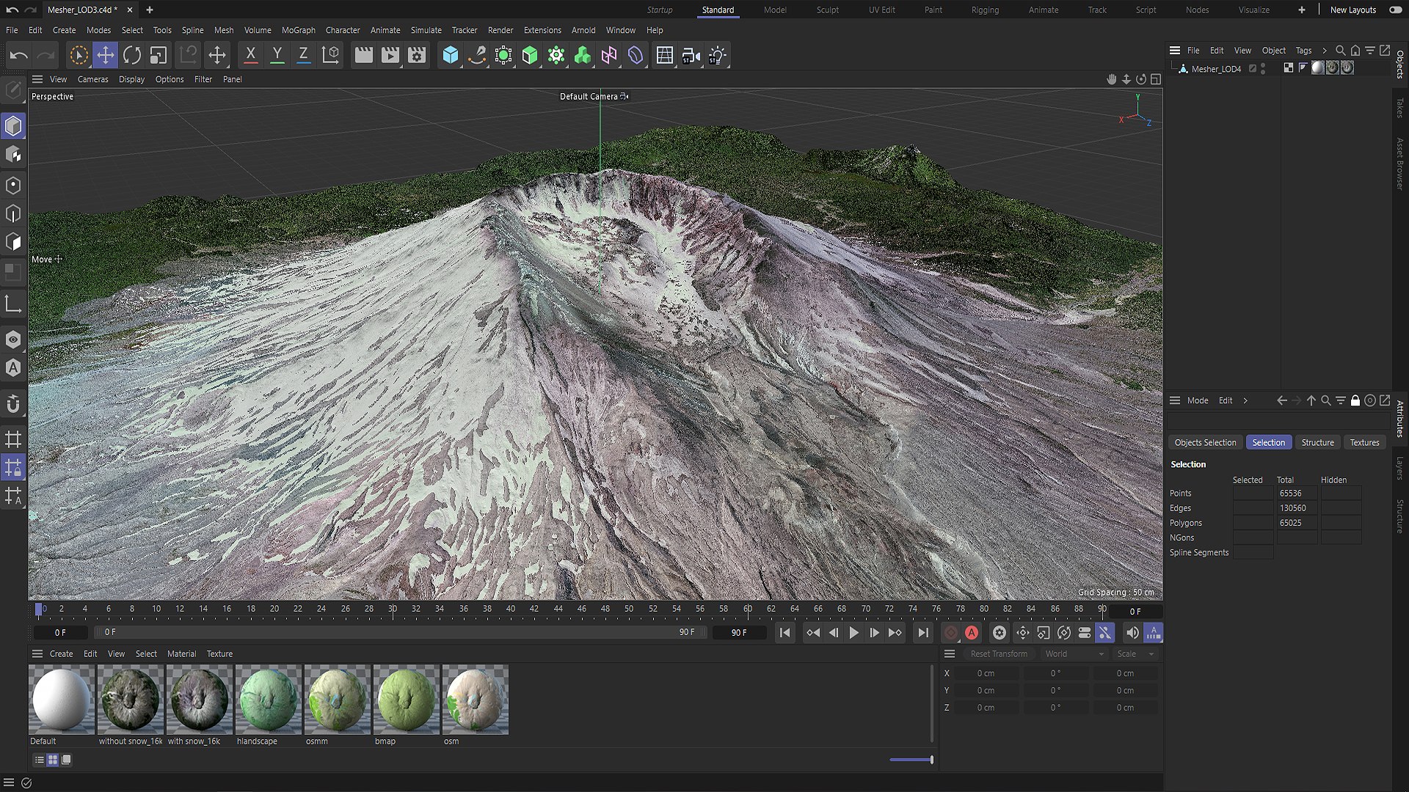Open the World coordinate dropdown
The image size is (1409, 792).
(x=1074, y=654)
